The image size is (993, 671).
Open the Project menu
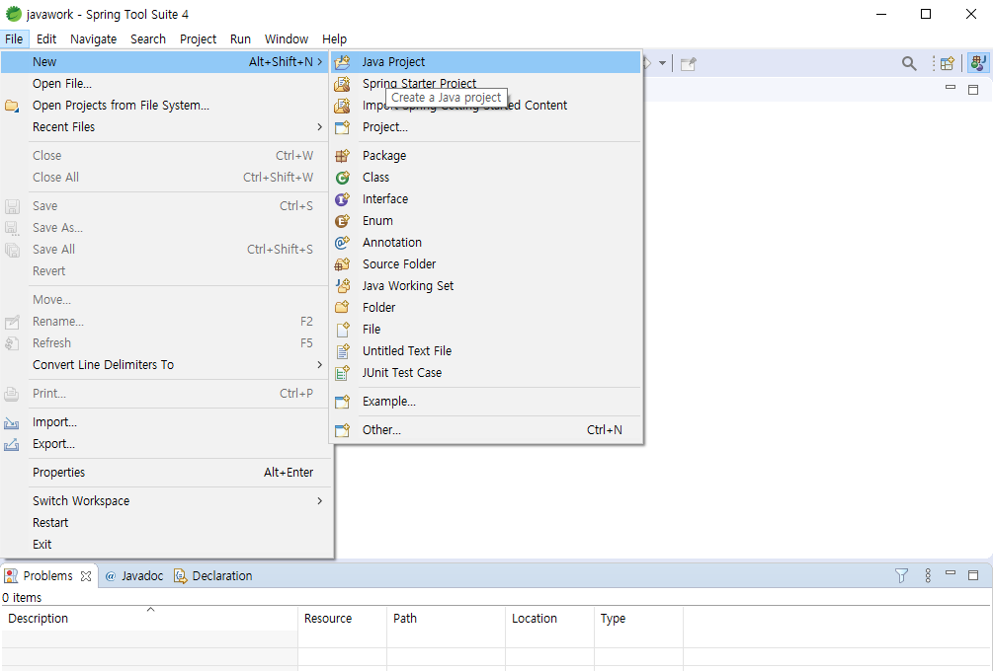(x=199, y=39)
